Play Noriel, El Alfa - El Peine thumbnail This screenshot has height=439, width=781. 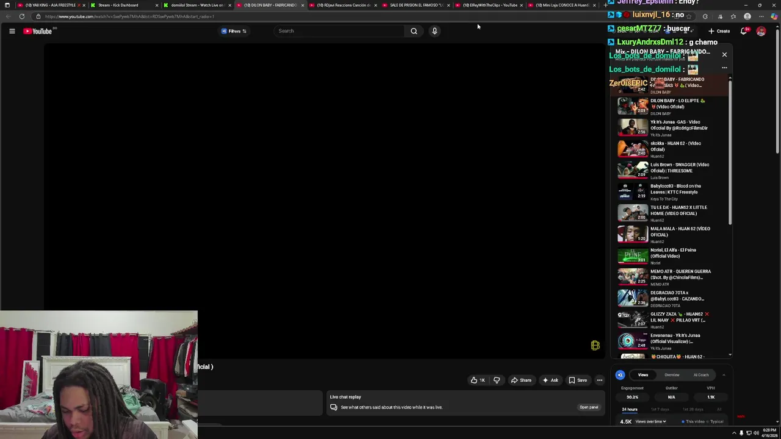pyautogui.click(x=633, y=255)
